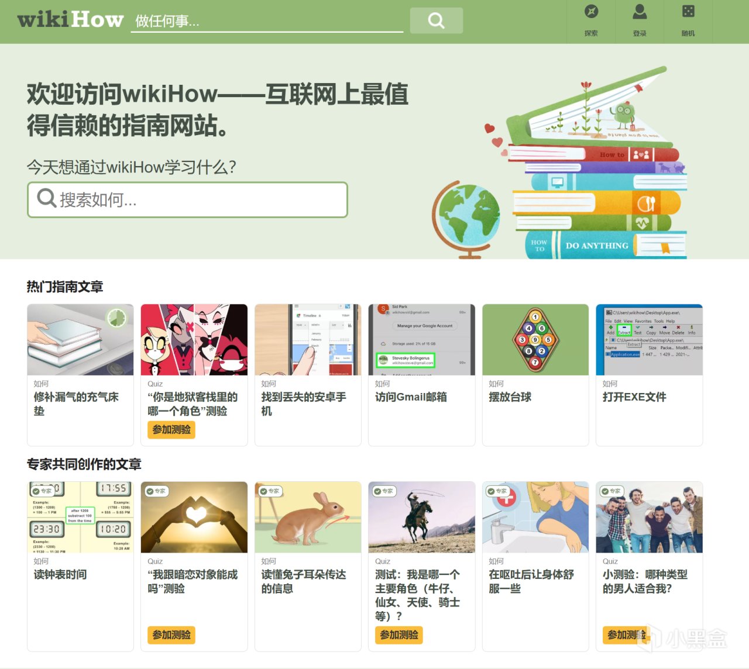This screenshot has height=669, width=749.
Task: Open the 打开EXE文件 thumbnail
Action: point(649,340)
